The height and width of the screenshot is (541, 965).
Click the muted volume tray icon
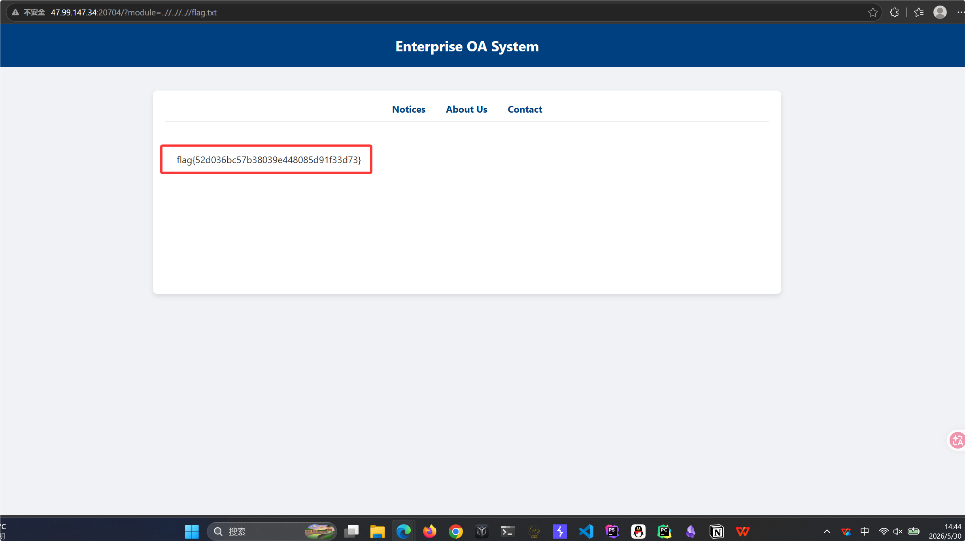tap(898, 532)
